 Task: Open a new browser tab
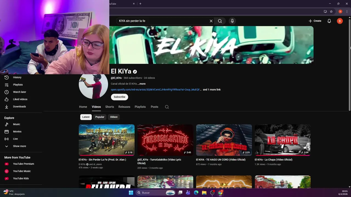[140, 4]
